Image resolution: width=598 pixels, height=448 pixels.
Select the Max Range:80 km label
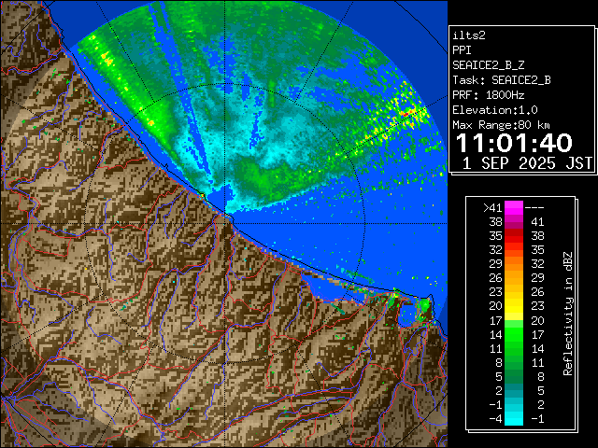coord(501,124)
